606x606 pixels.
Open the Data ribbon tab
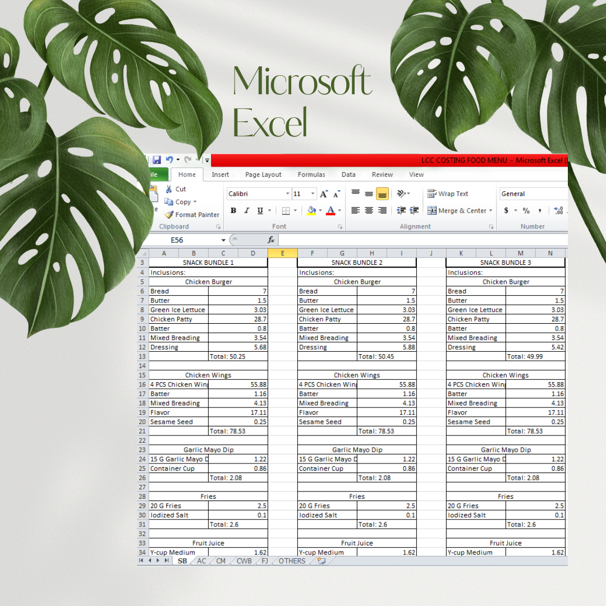click(x=348, y=175)
